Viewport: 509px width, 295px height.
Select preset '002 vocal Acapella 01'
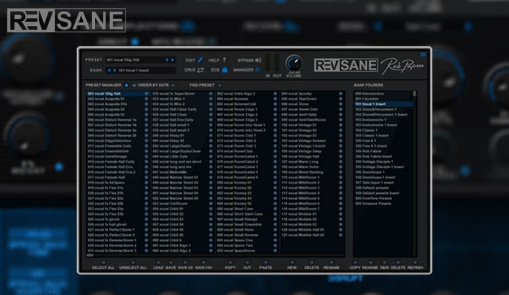pyautogui.click(x=115, y=99)
